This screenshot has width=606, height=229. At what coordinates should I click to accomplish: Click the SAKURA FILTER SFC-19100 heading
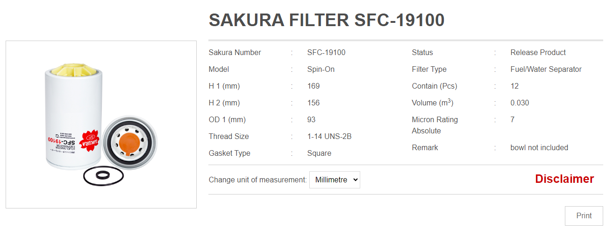tap(327, 20)
